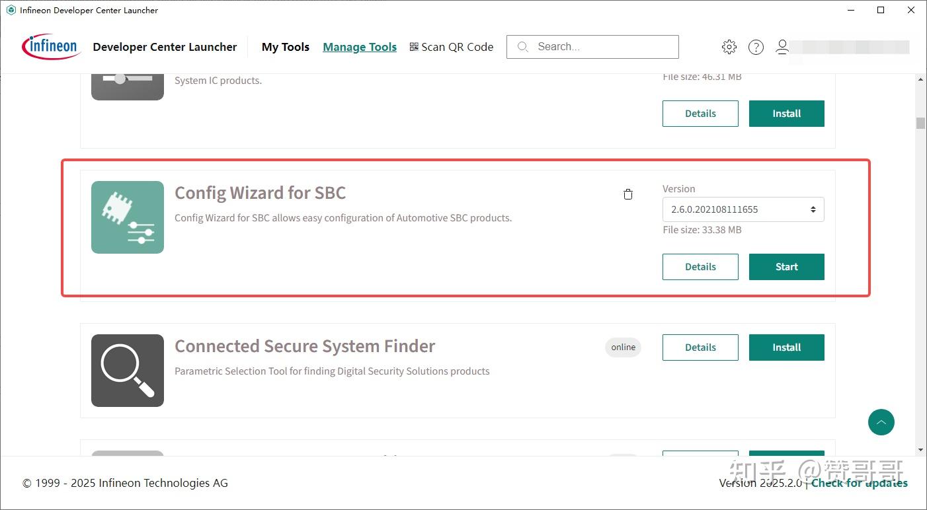927x510 pixels.
Task: Switch to the Manage Tools tab
Action: [360, 47]
